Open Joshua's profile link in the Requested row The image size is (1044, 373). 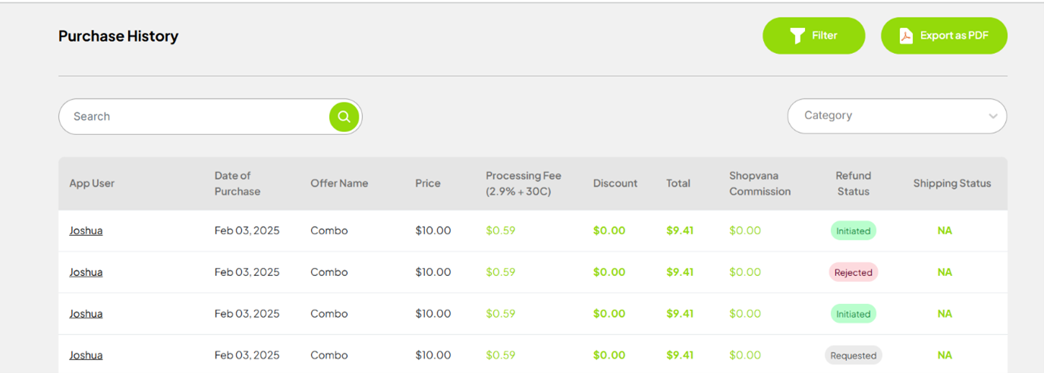click(x=86, y=355)
